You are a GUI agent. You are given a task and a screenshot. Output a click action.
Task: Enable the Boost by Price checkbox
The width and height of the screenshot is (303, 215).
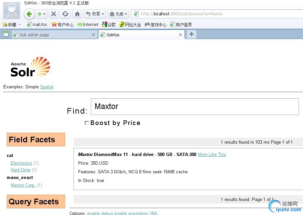pyautogui.click(x=87, y=123)
